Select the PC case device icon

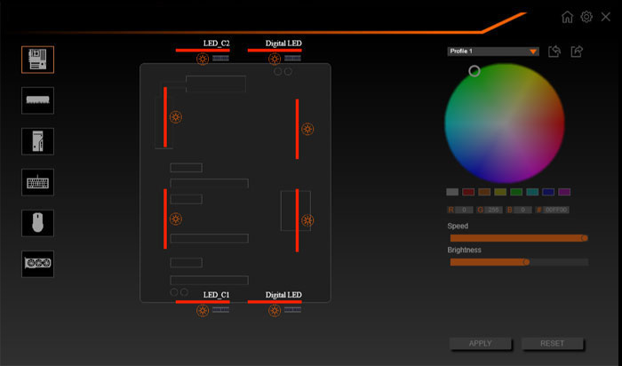coord(38,141)
